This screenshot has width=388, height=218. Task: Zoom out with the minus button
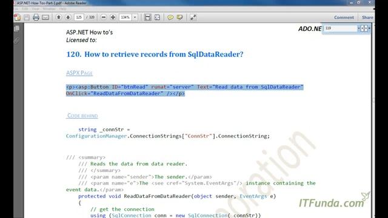pos(104,17)
